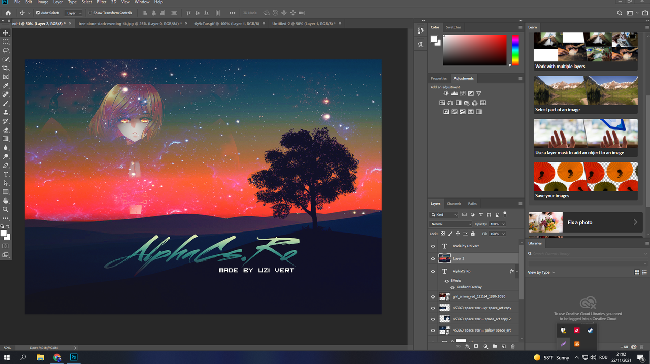Hide the girl_anime_red layer

click(x=433, y=296)
